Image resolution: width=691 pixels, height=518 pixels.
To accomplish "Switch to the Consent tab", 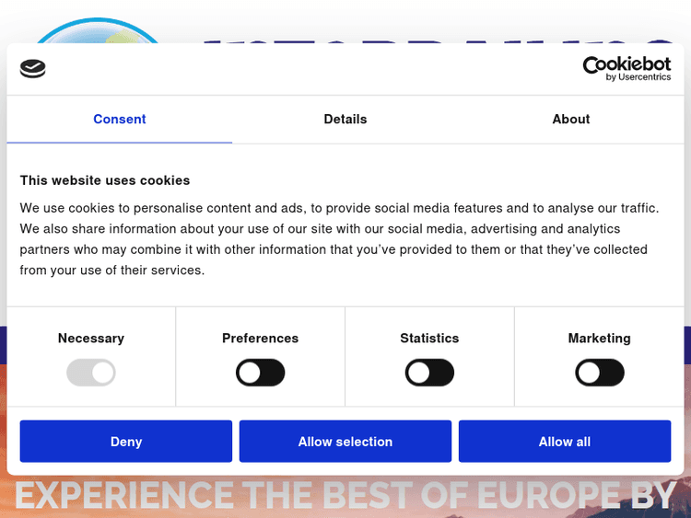I will (x=120, y=120).
